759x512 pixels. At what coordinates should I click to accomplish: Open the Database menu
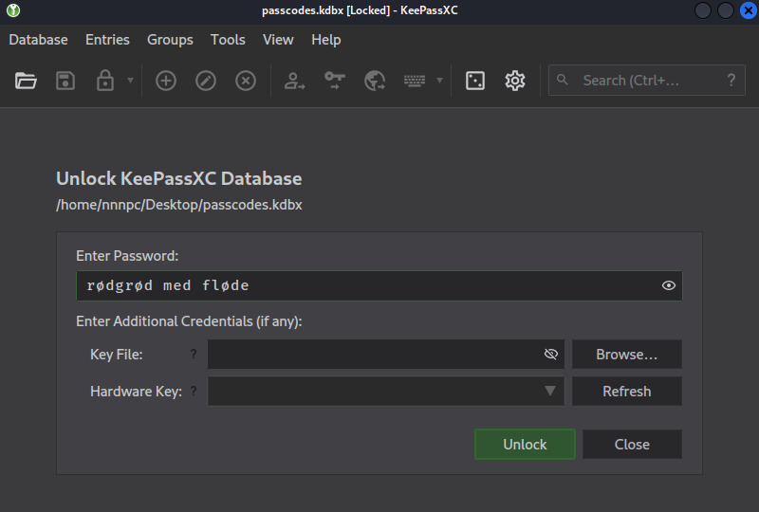point(38,40)
